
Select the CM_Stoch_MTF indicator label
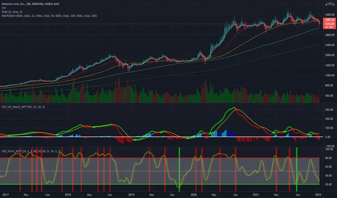pos(31,151)
